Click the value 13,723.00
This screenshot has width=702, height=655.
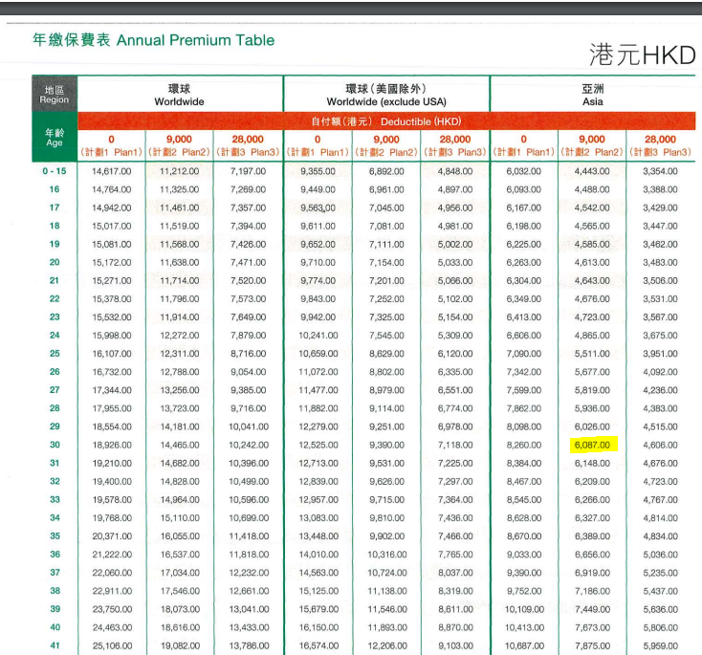[179, 408]
